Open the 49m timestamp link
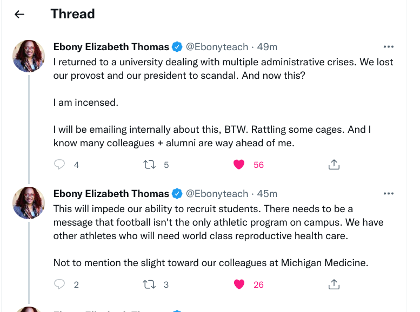420x312 pixels. [x=267, y=47]
